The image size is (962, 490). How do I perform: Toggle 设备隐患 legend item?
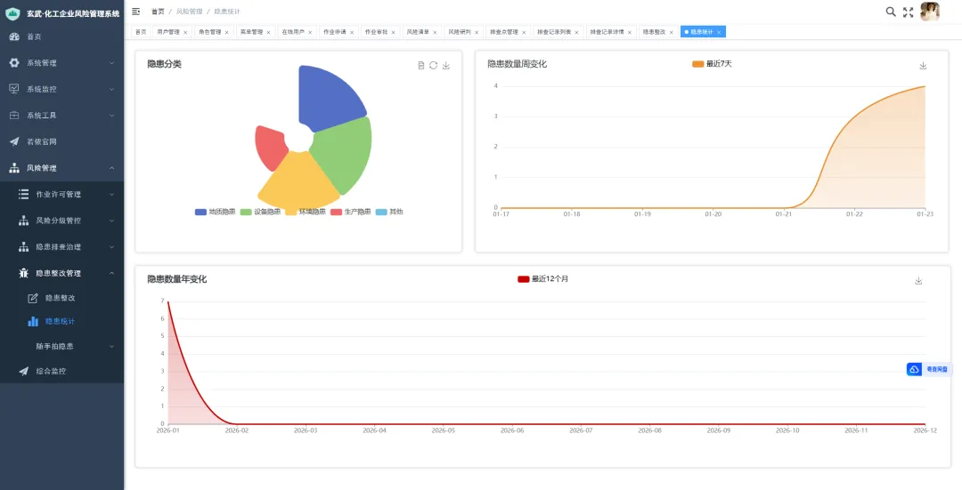[x=260, y=212]
